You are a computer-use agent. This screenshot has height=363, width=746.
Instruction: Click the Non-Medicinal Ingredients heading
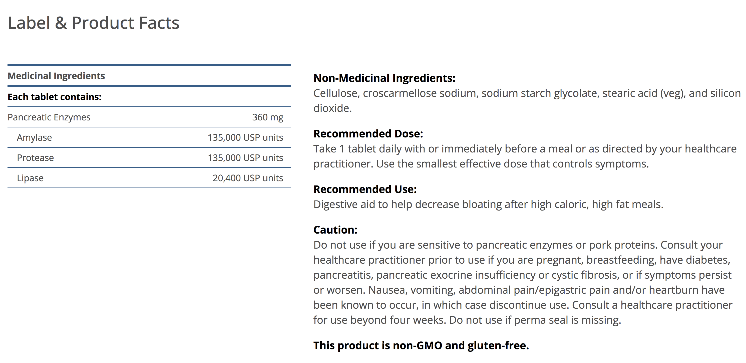[x=384, y=78]
